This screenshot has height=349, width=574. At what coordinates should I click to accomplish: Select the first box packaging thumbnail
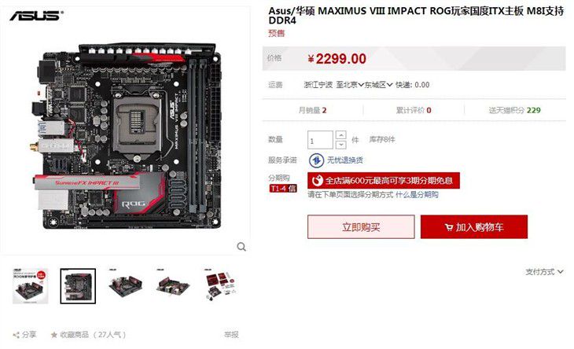coord(31,286)
